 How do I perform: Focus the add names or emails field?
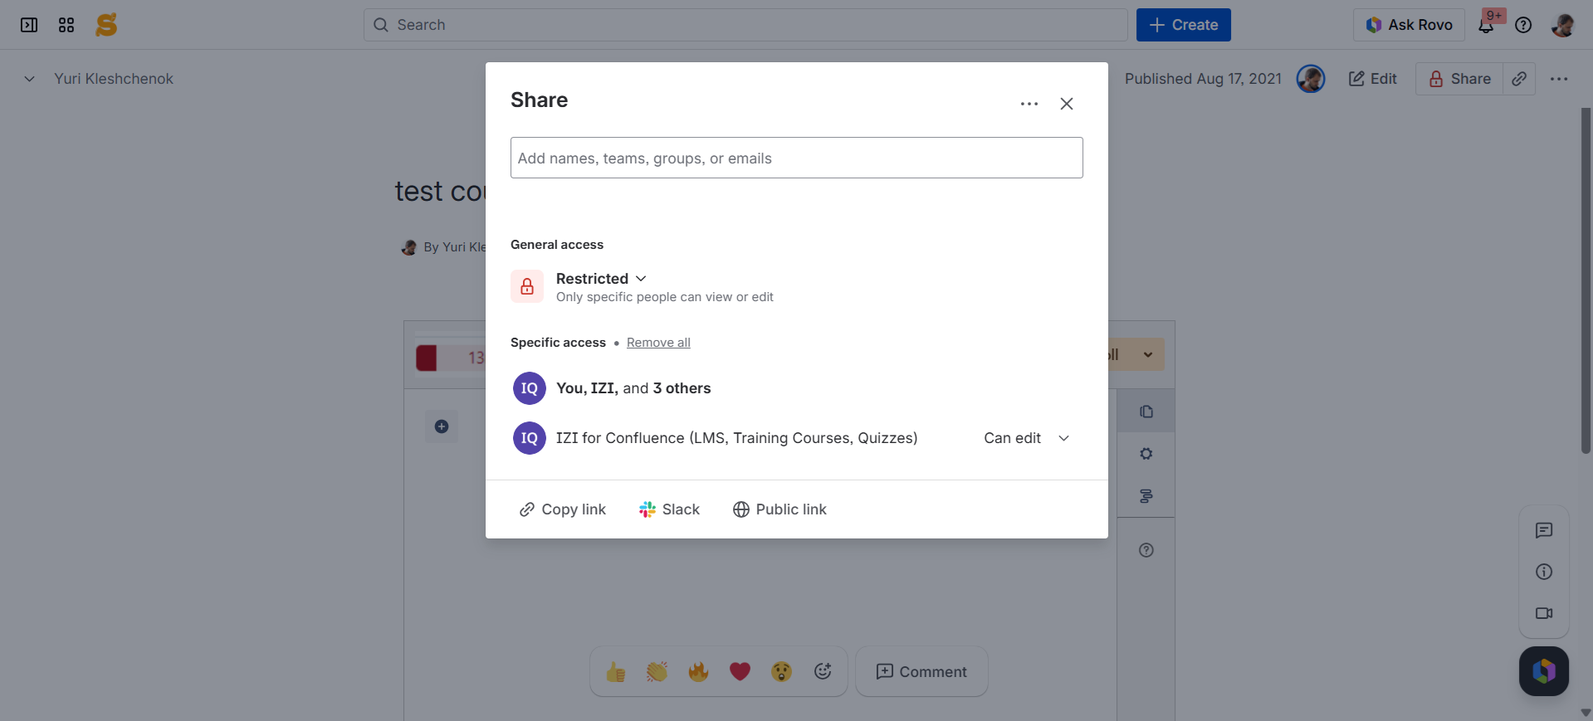pyautogui.click(x=796, y=158)
